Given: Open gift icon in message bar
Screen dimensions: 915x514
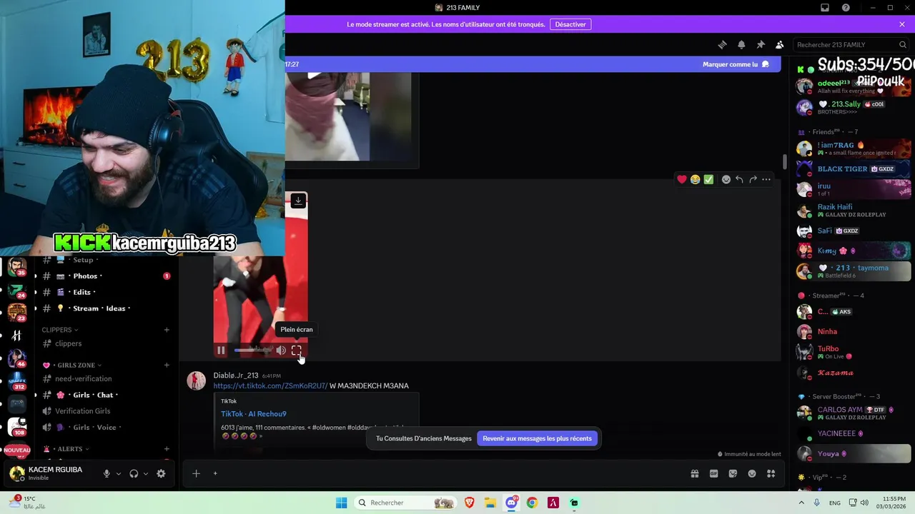Looking at the screenshot, I should tap(694, 473).
